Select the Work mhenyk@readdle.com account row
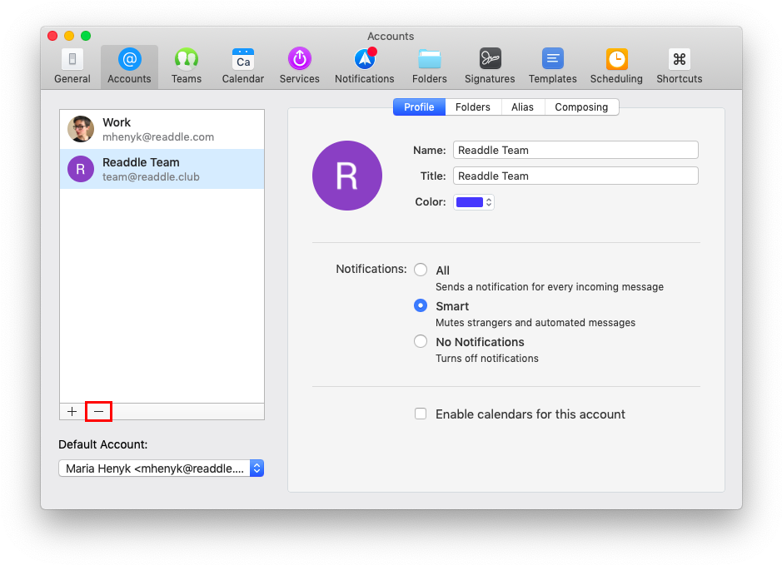This screenshot has width=782, height=565. tap(162, 129)
